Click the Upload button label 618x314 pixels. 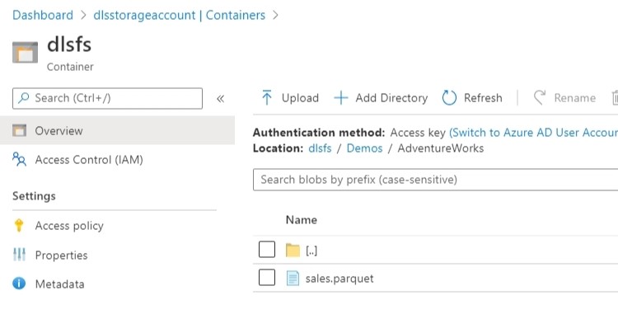pos(300,98)
